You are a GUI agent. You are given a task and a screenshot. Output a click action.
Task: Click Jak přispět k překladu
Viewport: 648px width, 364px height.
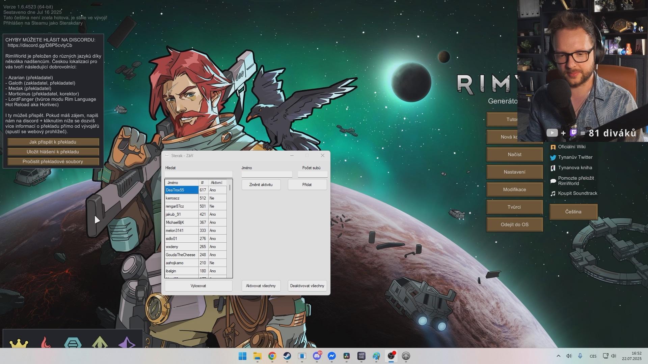click(53, 142)
